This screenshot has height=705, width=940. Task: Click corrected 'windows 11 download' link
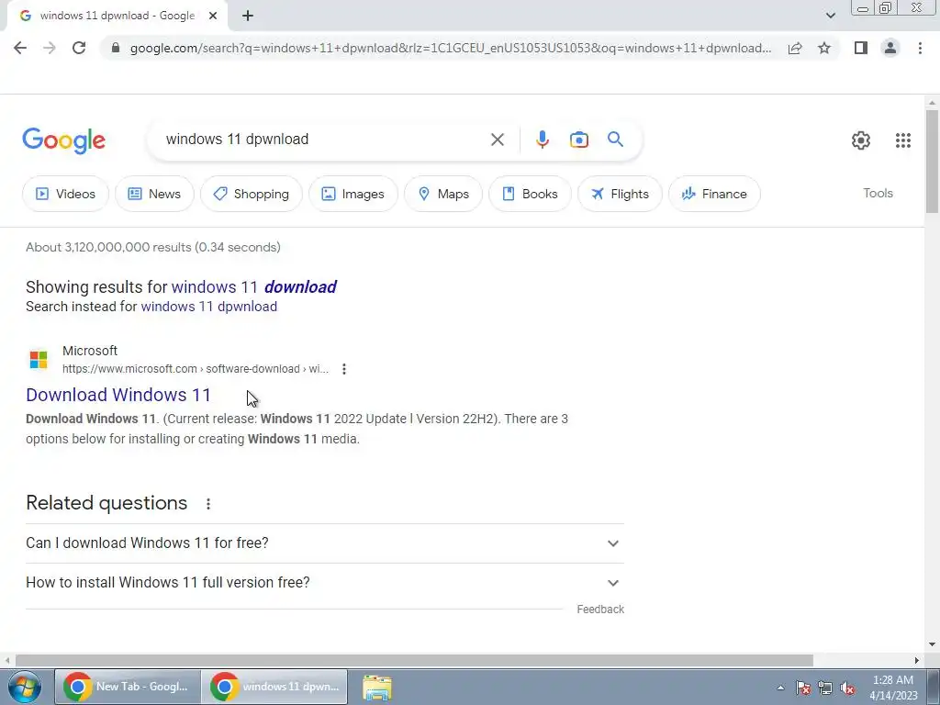coord(254,287)
